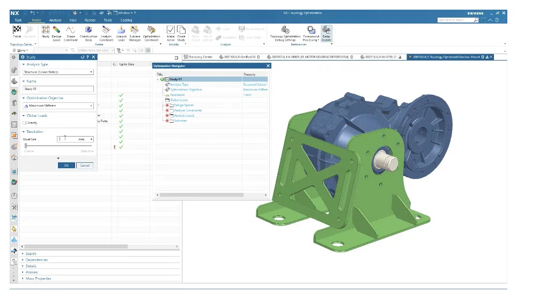Viewport: 547px width, 300px height.
Task: Switch to the View ribbon tab
Action: 73,20
